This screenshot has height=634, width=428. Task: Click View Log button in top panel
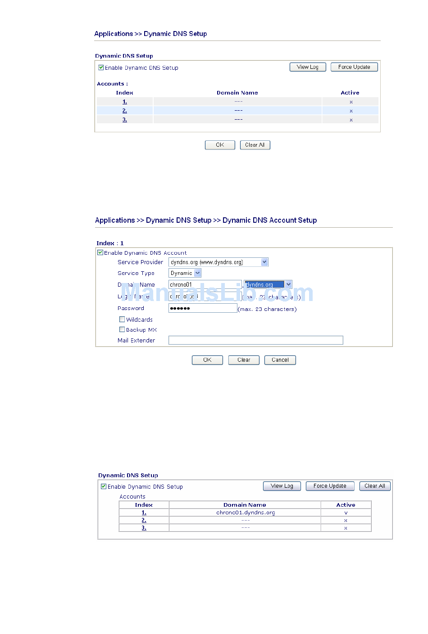(x=308, y=67)
